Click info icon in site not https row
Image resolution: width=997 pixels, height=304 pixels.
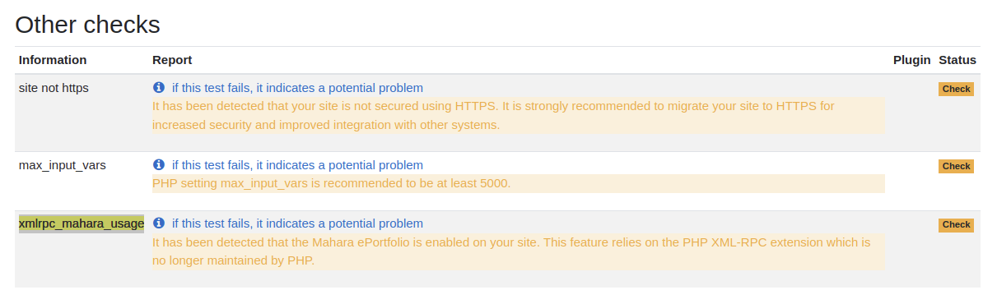[159, 87]
